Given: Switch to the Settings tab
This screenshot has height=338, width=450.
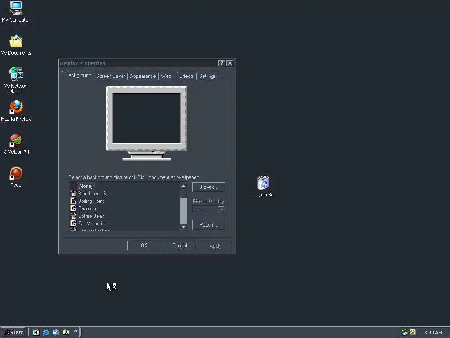Looking at the screenshot, I should click(207, 76).
